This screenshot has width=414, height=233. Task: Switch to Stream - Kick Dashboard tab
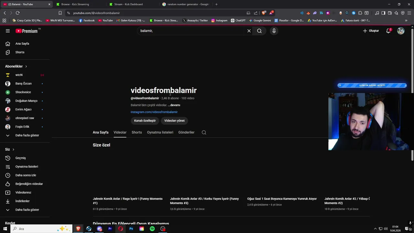point(133,4)
